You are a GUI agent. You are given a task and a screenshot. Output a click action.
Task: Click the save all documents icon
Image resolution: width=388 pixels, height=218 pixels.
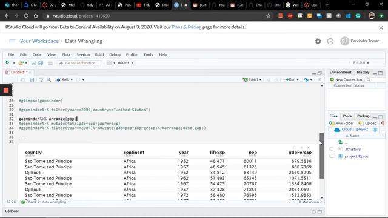point(41,63)
